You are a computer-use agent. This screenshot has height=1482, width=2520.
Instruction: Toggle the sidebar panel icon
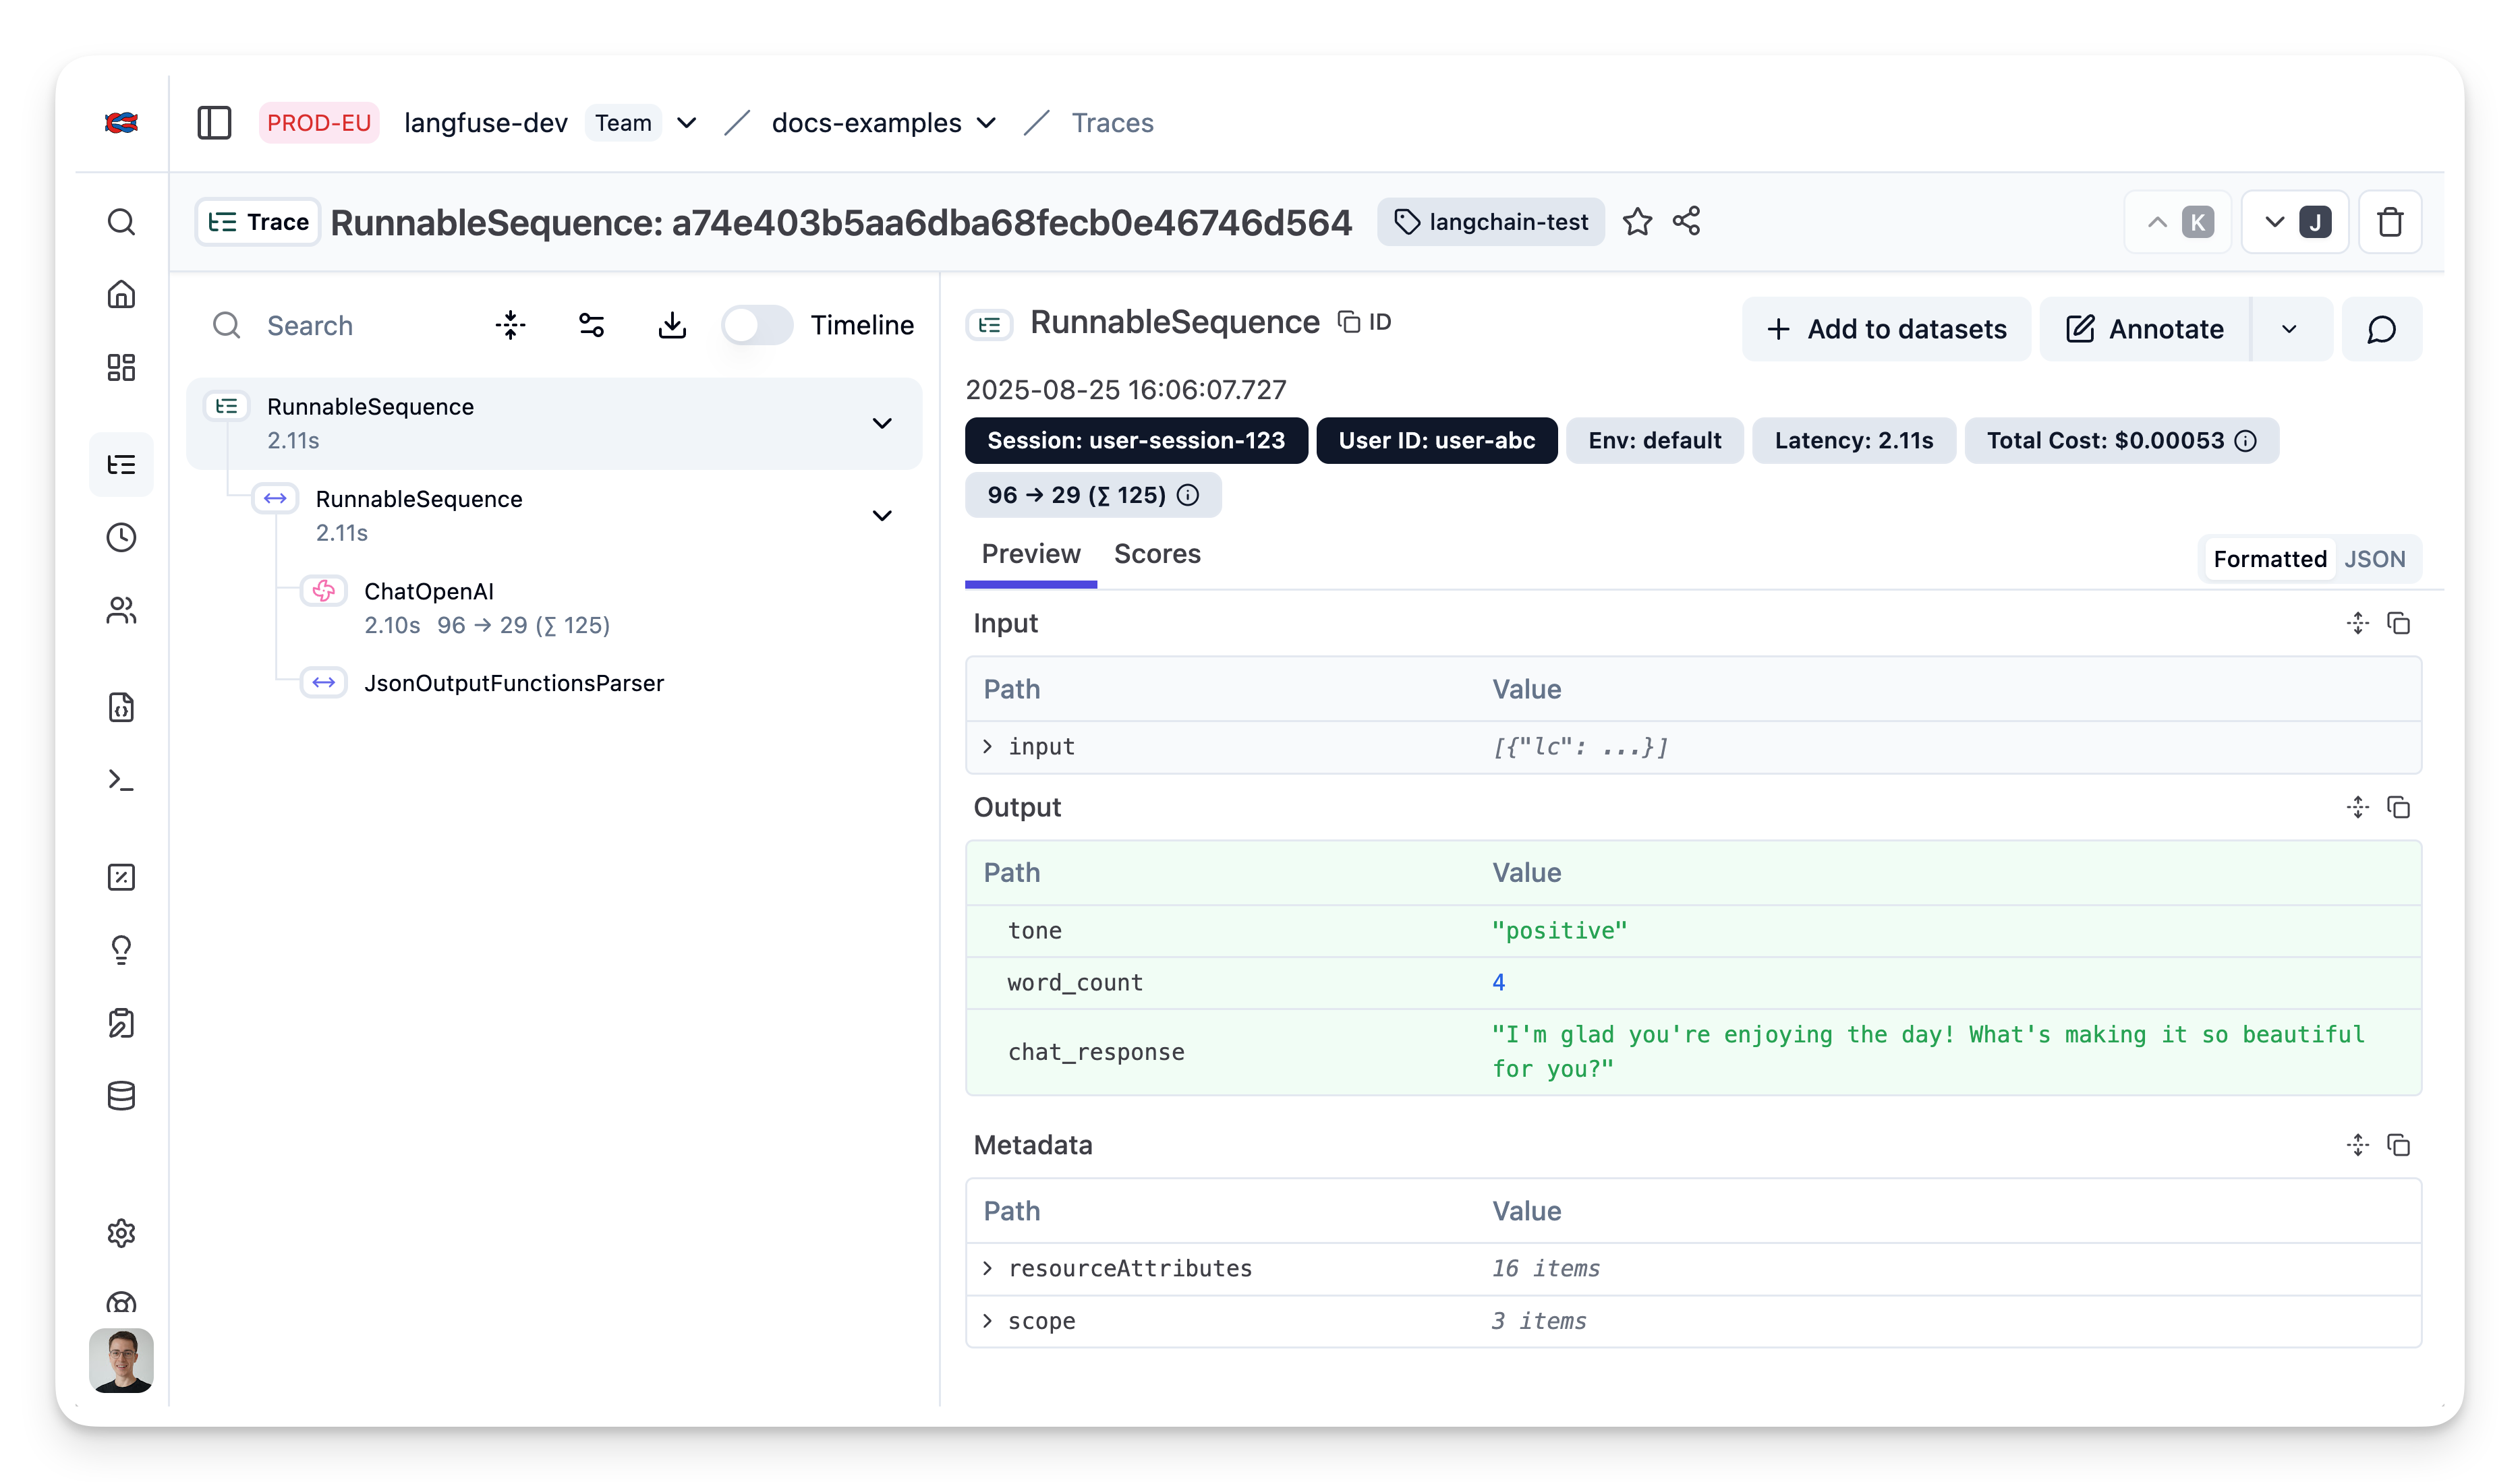tap(214, 123)
